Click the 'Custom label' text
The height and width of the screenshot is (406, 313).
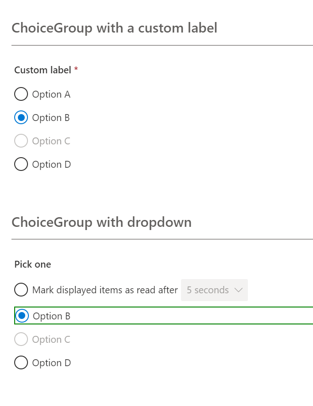tap(41, 70)
